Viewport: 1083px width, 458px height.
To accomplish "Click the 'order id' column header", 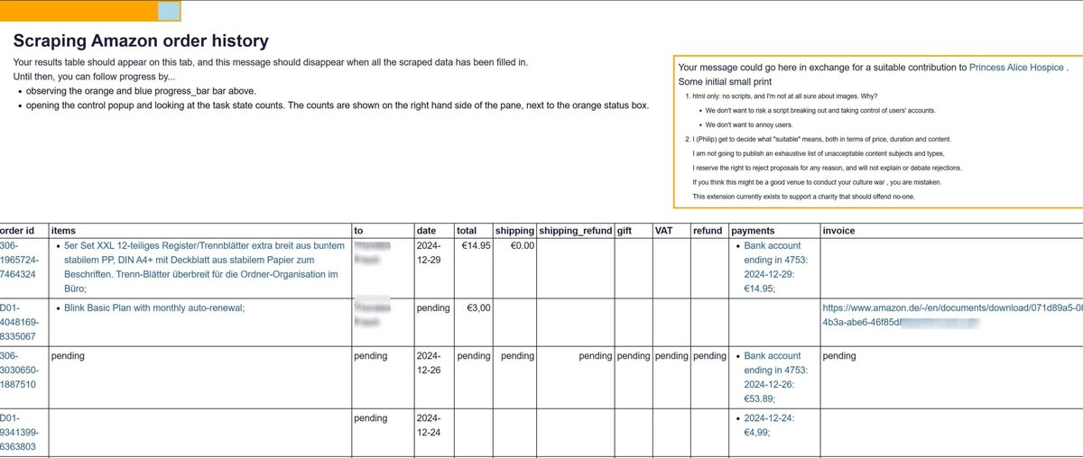I will (x=17, y=231).
